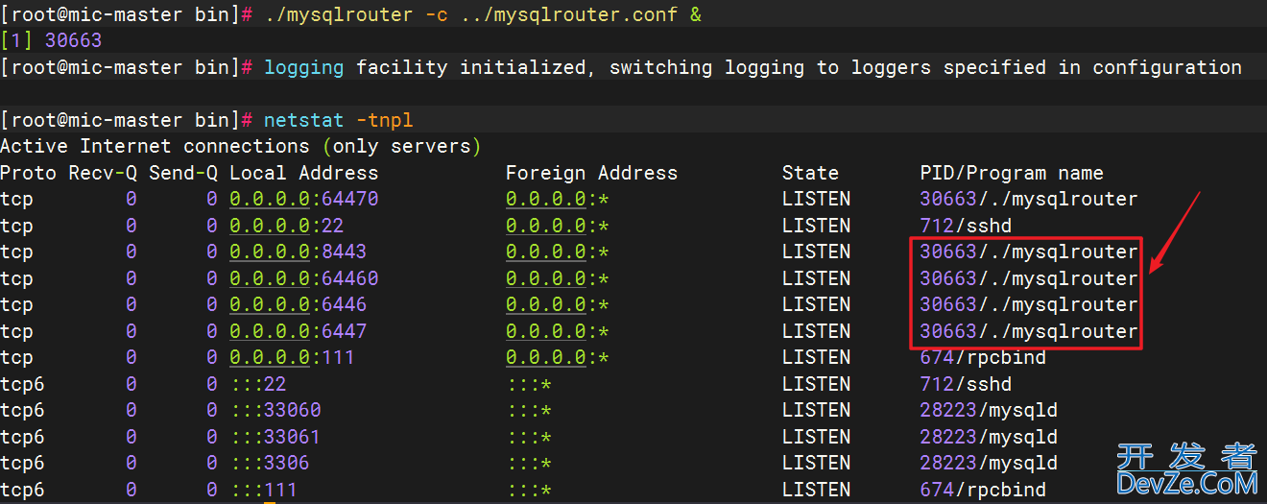Viewport: 1267px width, 504px height.
Task: Click mysqlrouter program name in port 6446 row
Action: [x=1029, y=304]
